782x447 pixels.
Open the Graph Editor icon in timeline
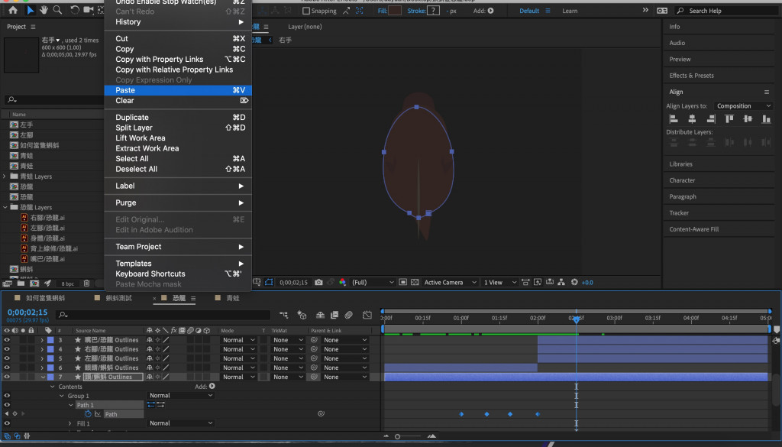tap(367, 315)
